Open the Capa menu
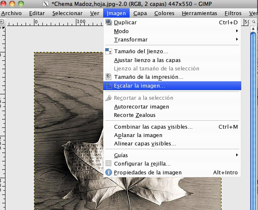Viewport: 258px width, 210px height. coord(140,13)
